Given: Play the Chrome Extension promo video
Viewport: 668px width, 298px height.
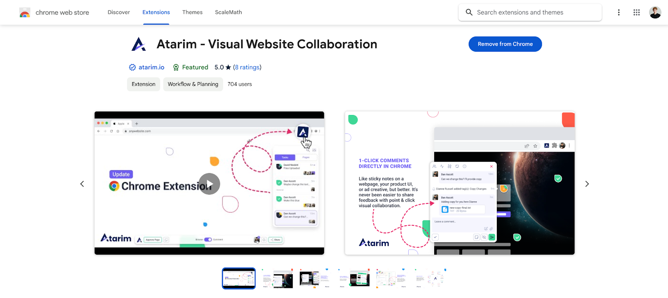Looking at the screenshot, I should [x=209, y=184].
